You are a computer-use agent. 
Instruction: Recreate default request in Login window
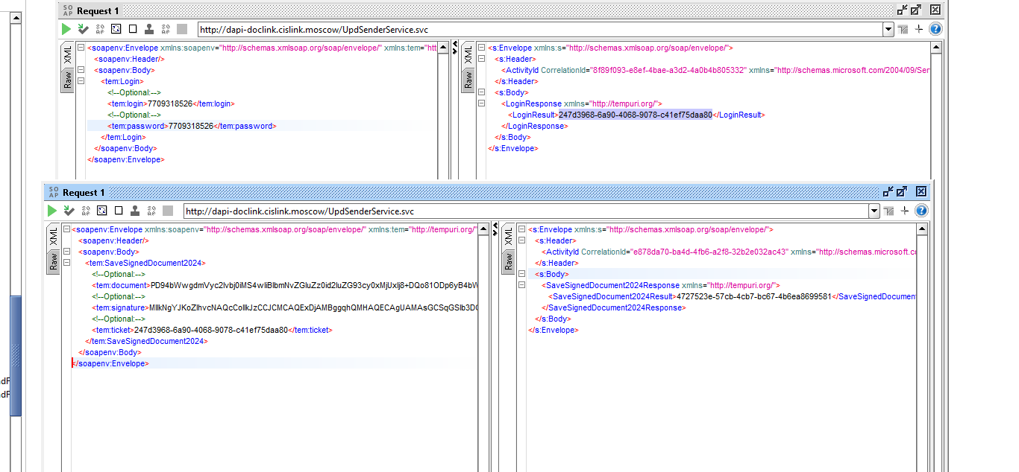[116, 29]
